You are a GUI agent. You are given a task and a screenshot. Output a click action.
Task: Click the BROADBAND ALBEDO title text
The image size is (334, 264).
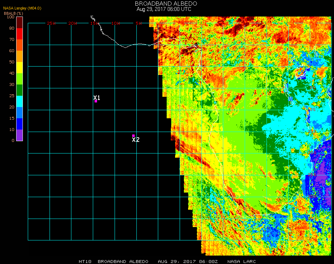(x=164, y=4)
